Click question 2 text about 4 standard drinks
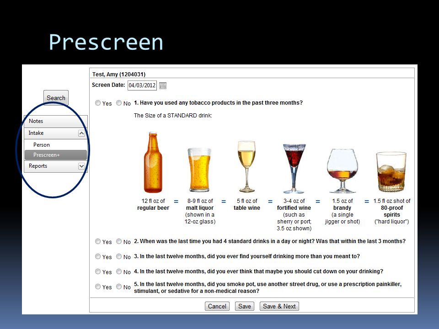Viewport: 439px width, 329px height. tap(270, 241)
